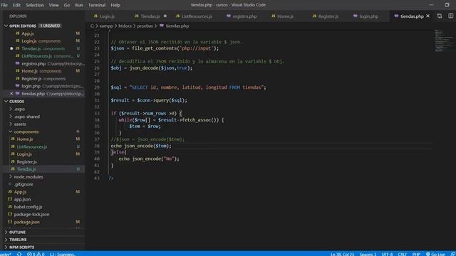The height and width of the screenshot is (256, 456).
Task: Expand the .expo folder
Action: pyautogui.click(x=11, y=109)
